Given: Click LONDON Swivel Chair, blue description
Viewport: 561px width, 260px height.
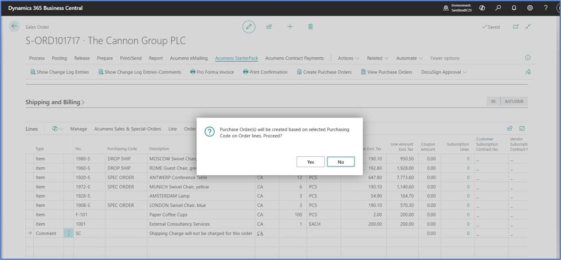Looking at the screenshot, I should 178,205.
